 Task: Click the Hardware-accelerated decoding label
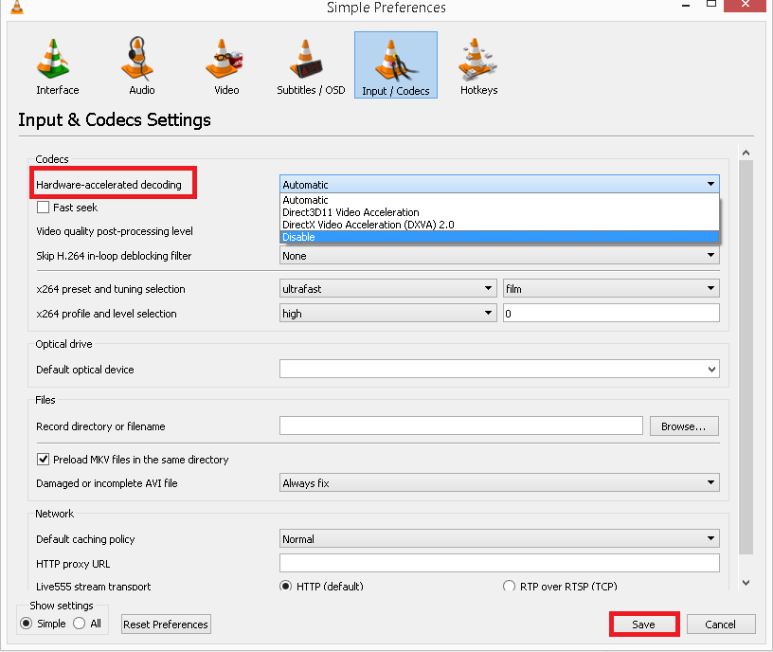tap(108, 185)
